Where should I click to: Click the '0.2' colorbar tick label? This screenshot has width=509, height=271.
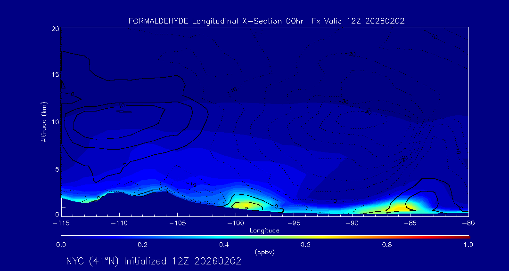(142, 245)
